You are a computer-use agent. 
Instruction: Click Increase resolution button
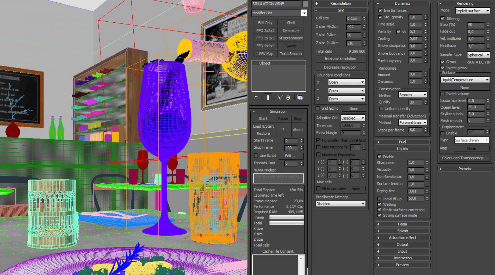click(x=340, y=59)
